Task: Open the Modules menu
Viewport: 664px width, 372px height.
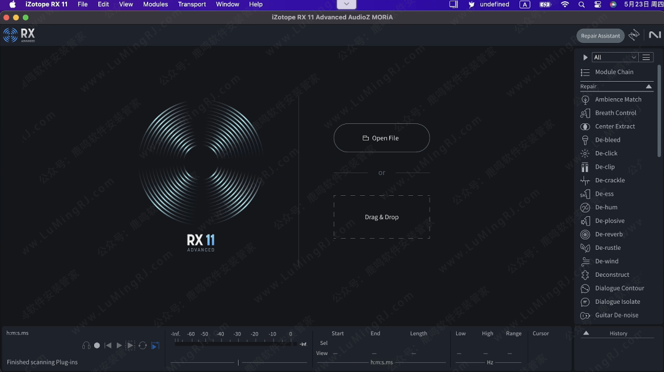Action: (x=156, y=4)
